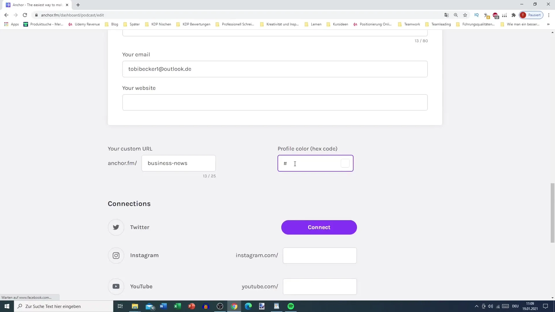Click the zoom magnifier icon in address bar
The height and width of the screenshot is (312, 555).
click(456, 15)
